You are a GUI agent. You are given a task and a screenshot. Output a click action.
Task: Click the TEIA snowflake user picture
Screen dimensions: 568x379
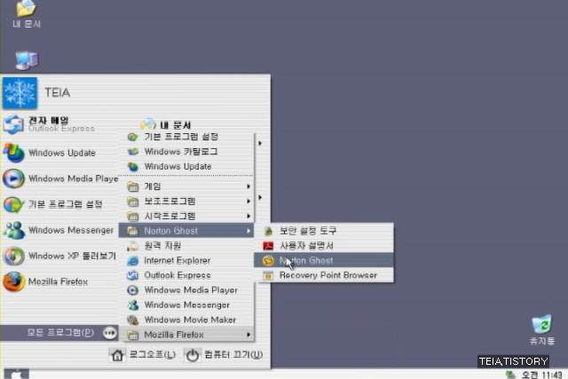(20, 93)
